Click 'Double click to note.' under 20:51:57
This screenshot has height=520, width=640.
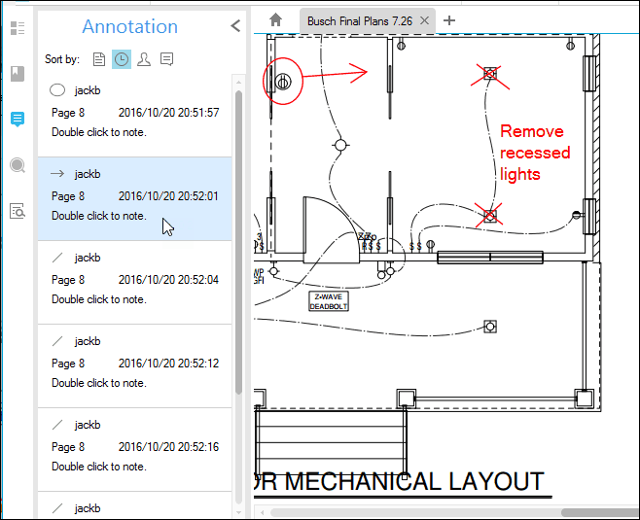point(99,132)
